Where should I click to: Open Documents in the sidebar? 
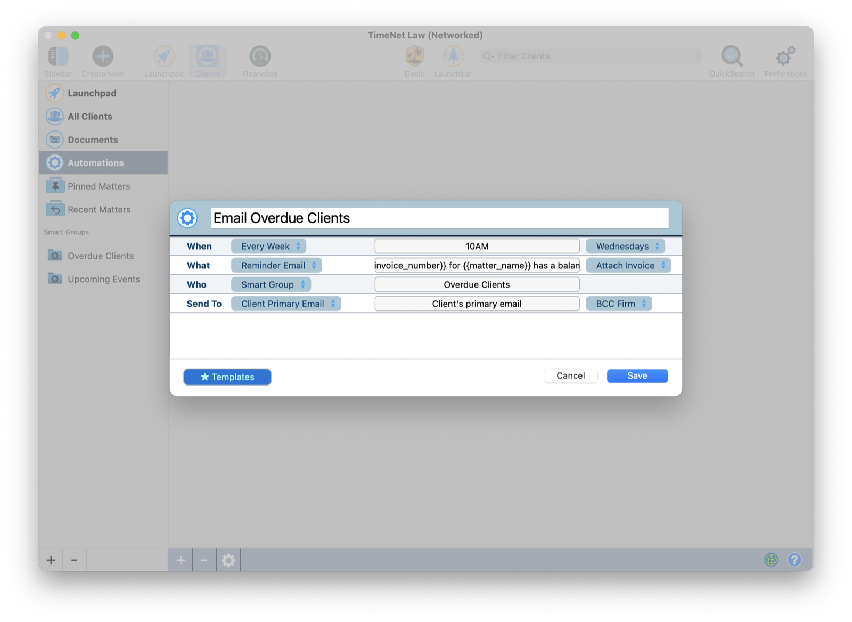103,140
